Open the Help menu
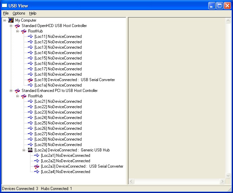Image resolution: width=233 pixels, height=193 pixels. pos(32,13)
